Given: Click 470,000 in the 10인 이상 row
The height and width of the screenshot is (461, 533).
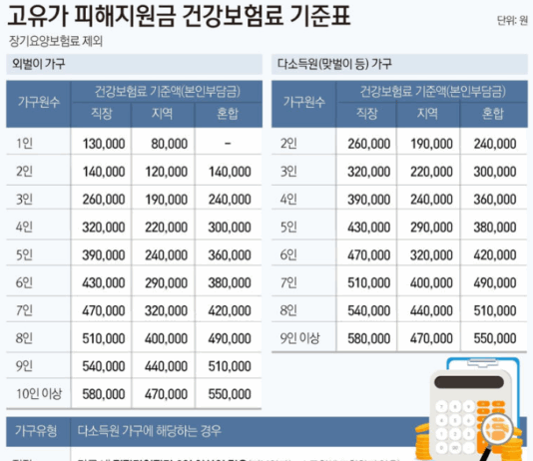Looking at the screenshot, I should click(167, 395).
